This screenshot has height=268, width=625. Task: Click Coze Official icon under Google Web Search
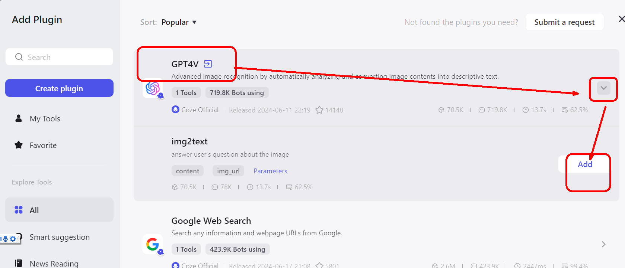coord(175,265)
